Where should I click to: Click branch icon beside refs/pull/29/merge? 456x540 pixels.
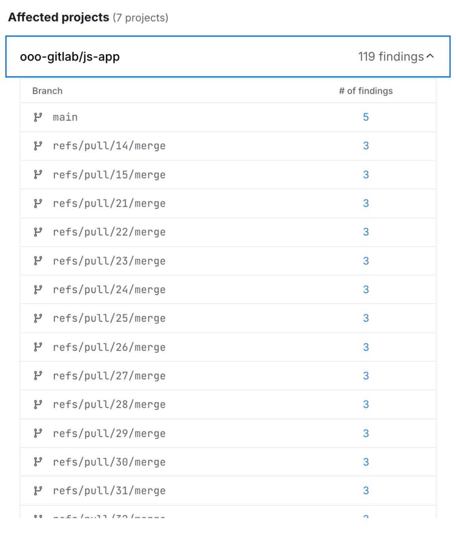[38, 433]
